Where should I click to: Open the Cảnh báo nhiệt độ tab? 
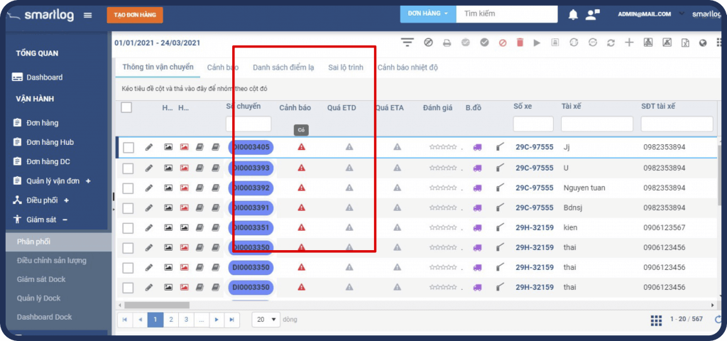coord(408,67)
